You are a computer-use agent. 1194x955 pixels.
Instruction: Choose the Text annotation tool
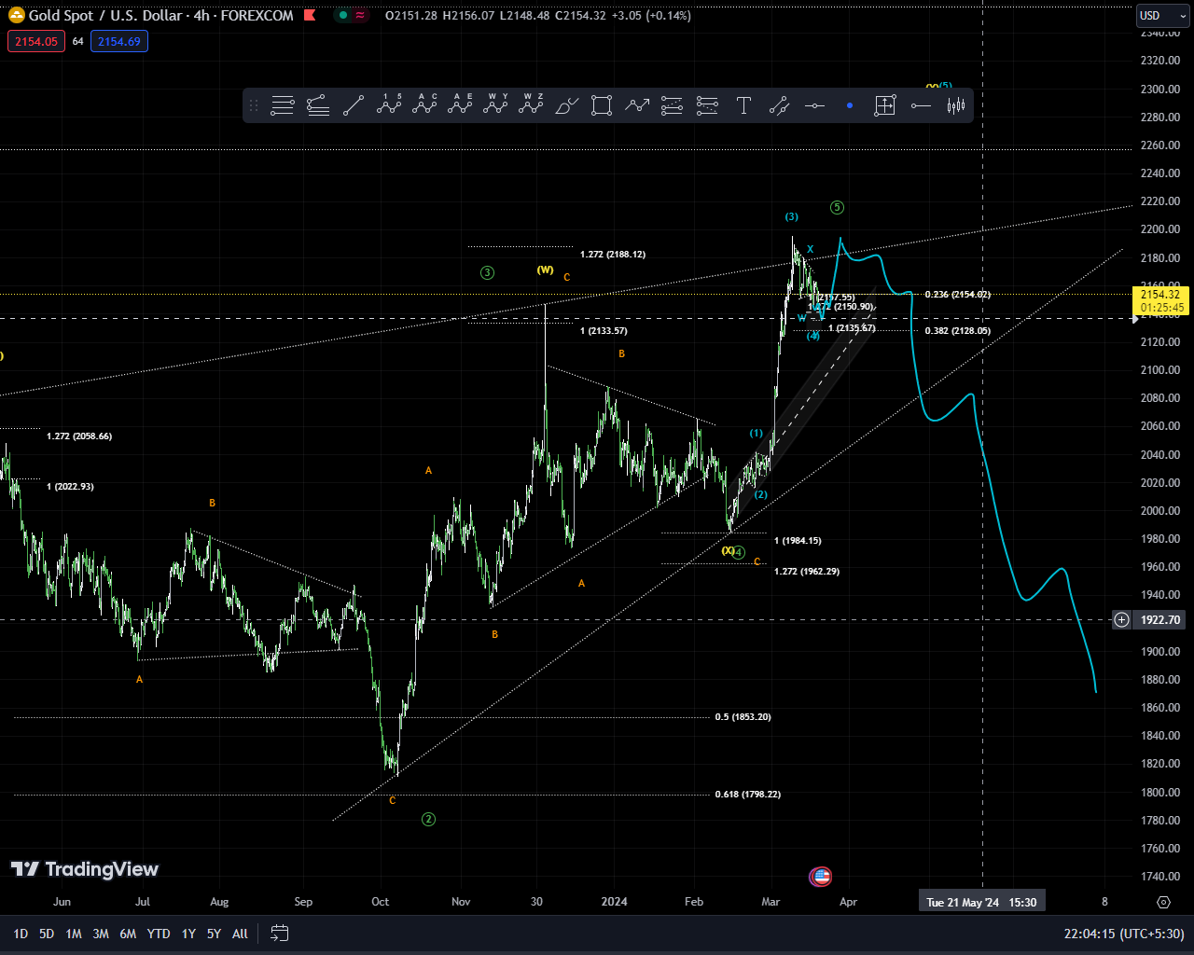tap(743, 106)
